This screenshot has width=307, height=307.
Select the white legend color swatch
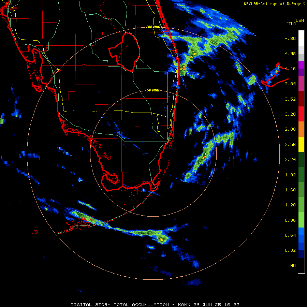tap(301, 38)
